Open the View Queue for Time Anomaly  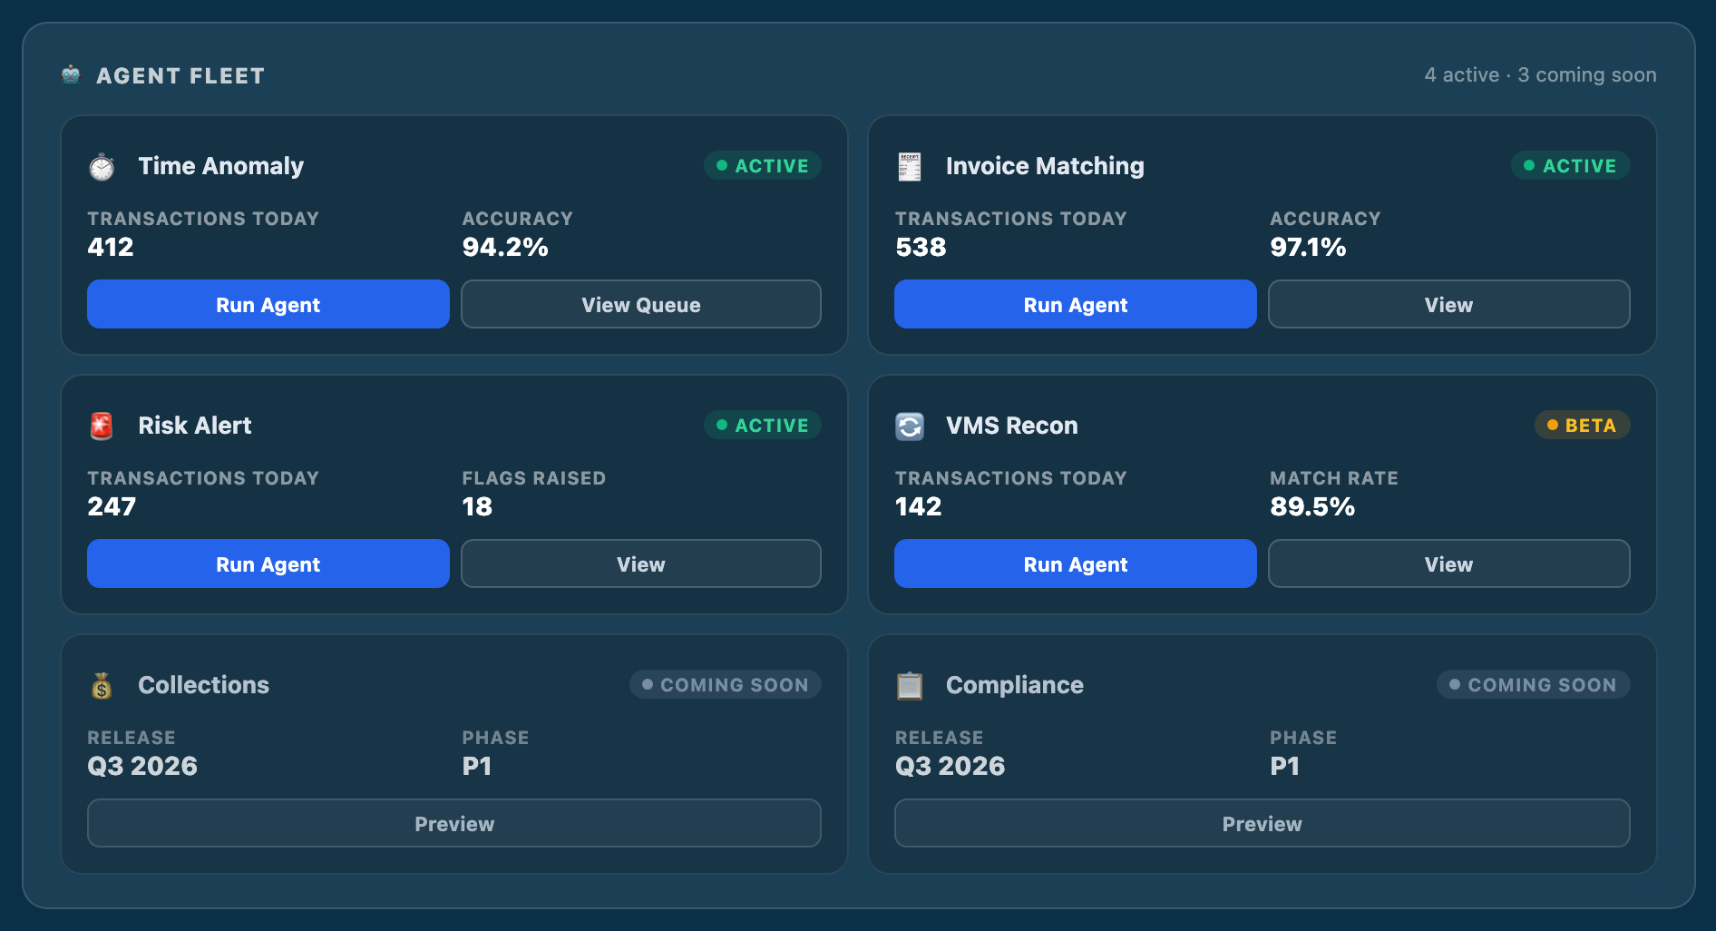pos(640,304)
